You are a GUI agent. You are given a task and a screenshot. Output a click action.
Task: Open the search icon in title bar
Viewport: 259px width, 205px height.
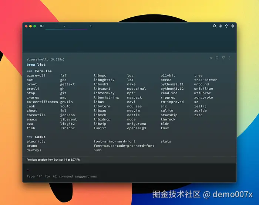214,26
